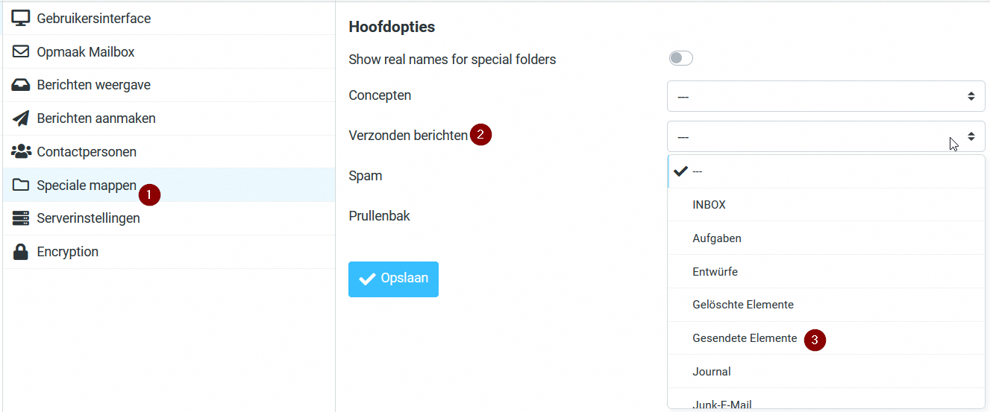Toggle Show real names for special folders

click(680, 59)
